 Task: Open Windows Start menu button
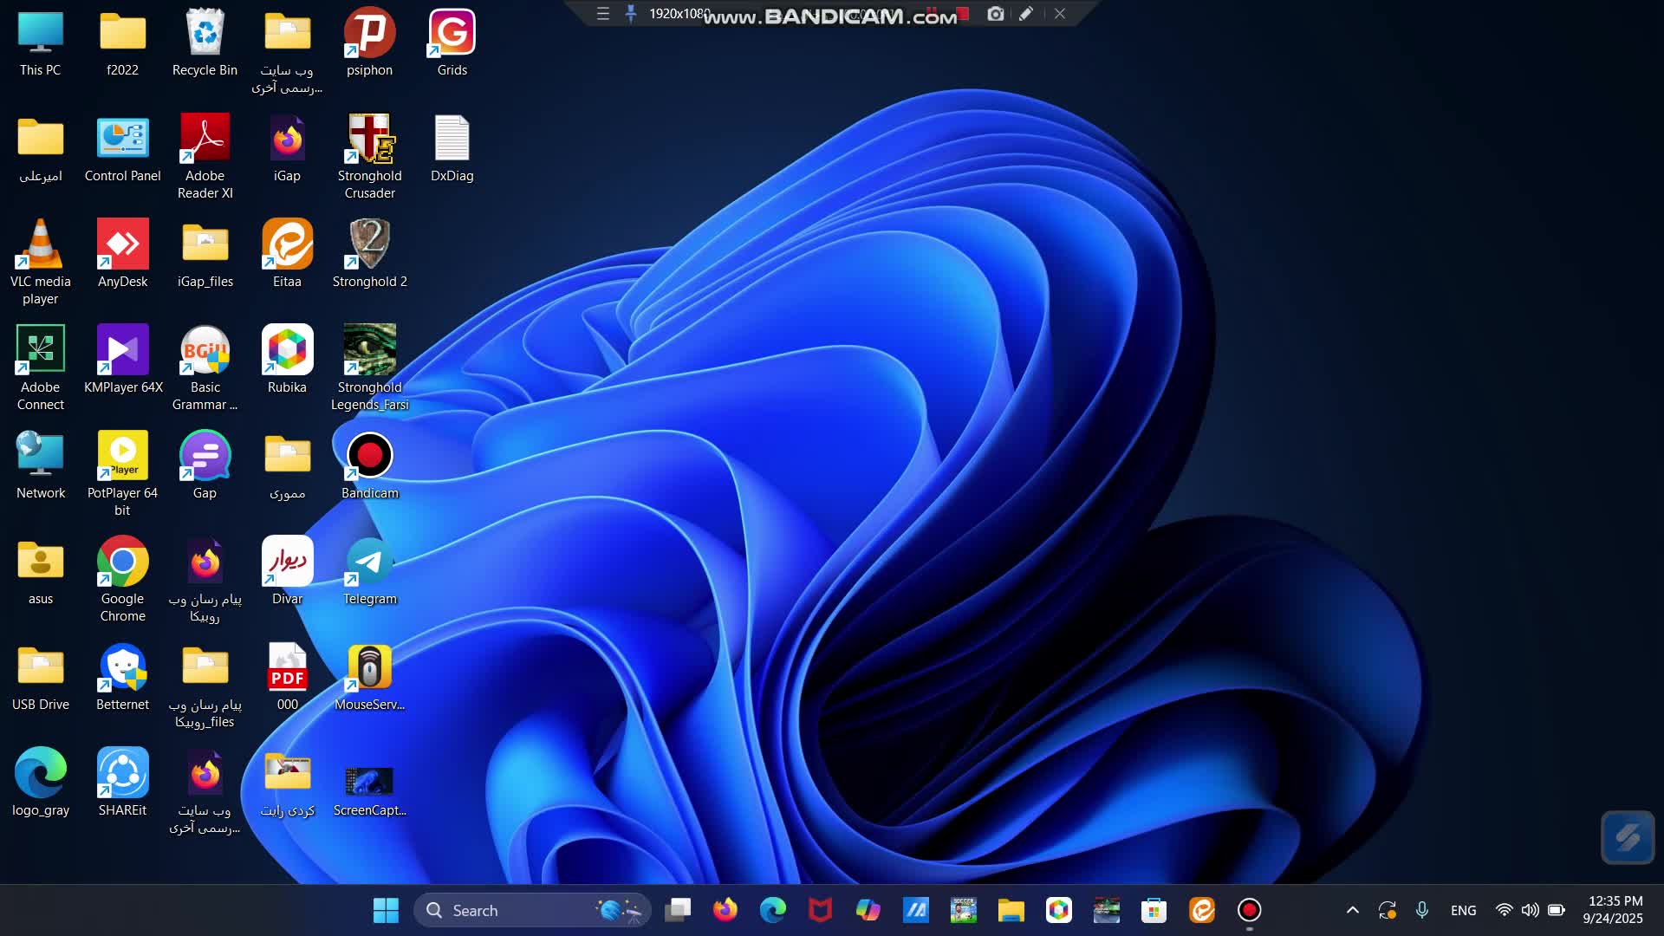click(x=386, y=910)
